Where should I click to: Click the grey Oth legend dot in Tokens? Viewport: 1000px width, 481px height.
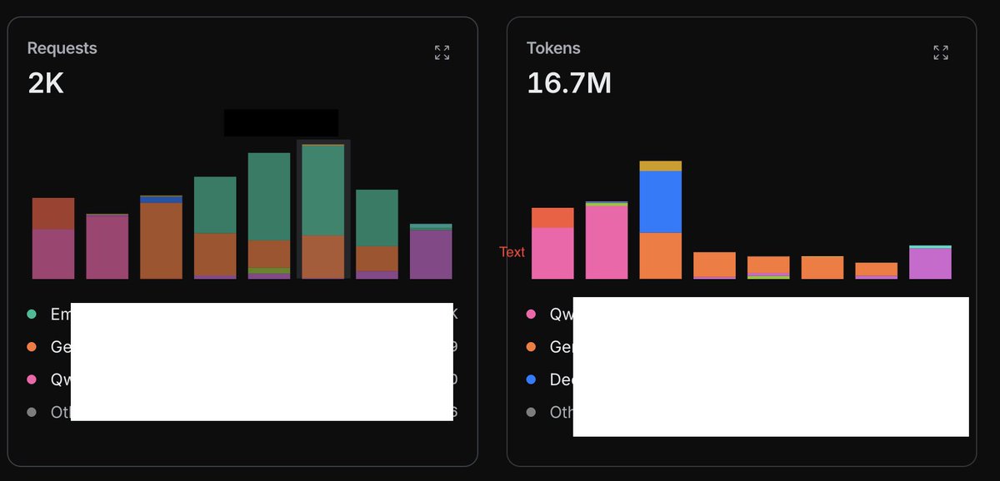[531, 412]
